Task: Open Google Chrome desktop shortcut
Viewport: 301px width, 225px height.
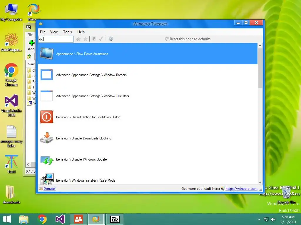Action: (x=11, y=75)
